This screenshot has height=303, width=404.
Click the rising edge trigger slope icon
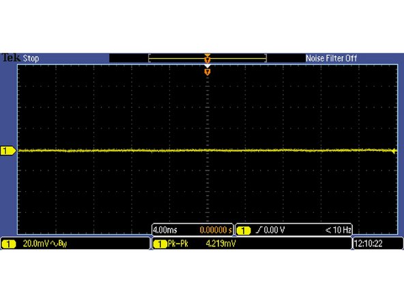(259, 230)
